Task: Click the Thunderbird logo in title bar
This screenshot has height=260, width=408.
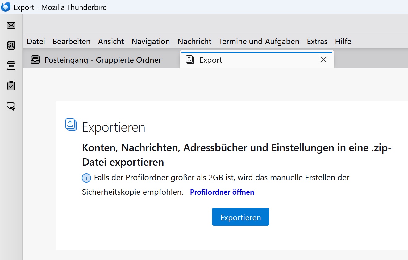Action: point(6,7)
